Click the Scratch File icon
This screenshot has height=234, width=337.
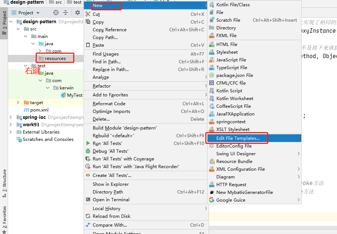coord(212,20)
